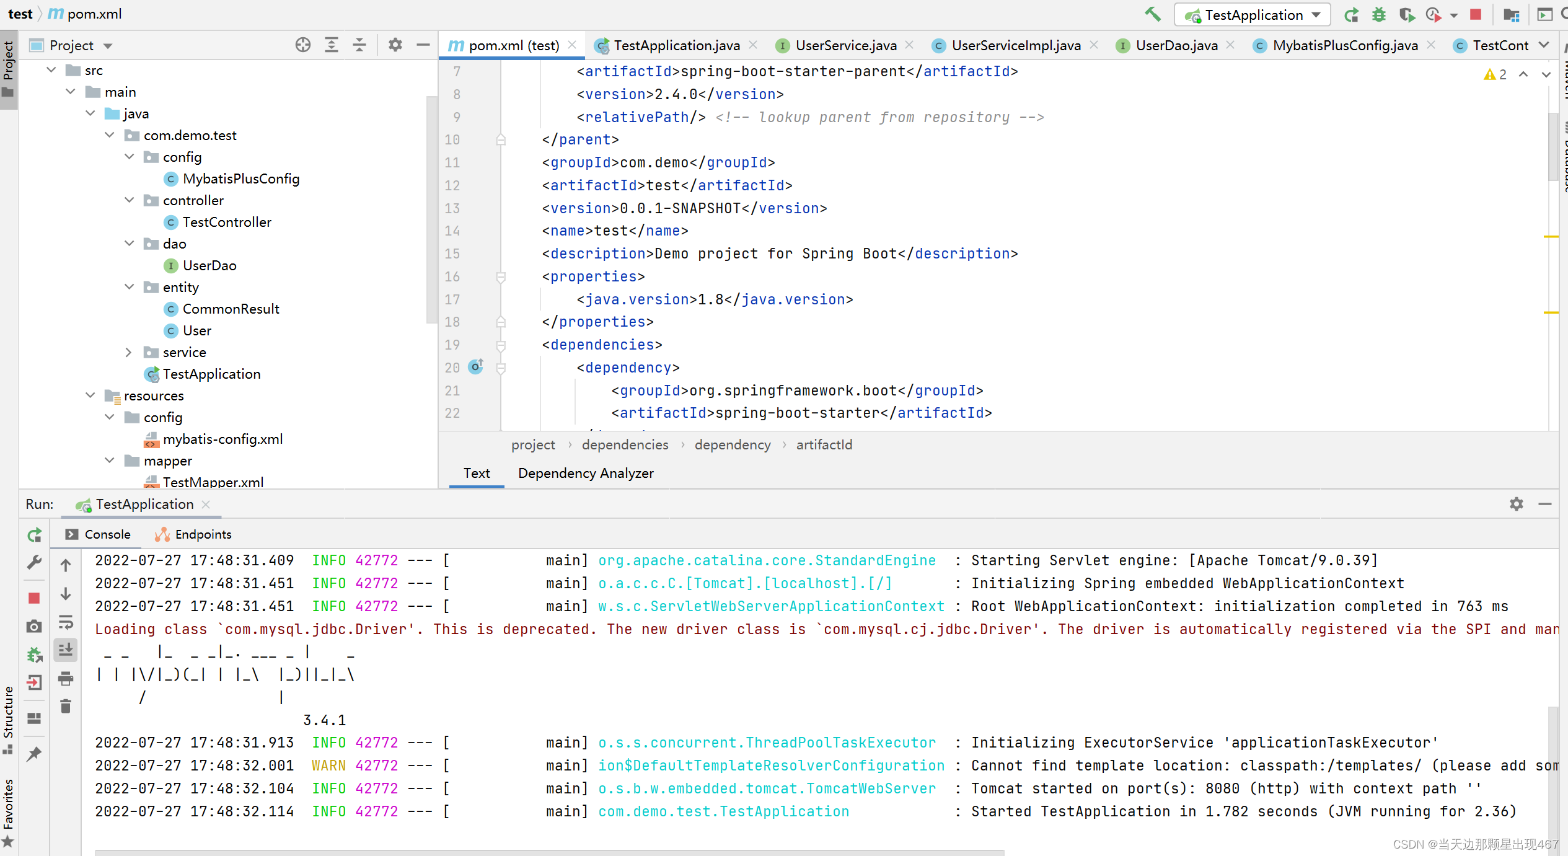This screenshot has width=1568, height=856.
Task: Click the print icon in console toolbar
Action: 66,679
